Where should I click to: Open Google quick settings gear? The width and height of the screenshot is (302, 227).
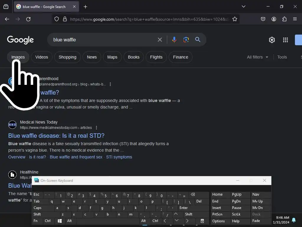(272, 40)
